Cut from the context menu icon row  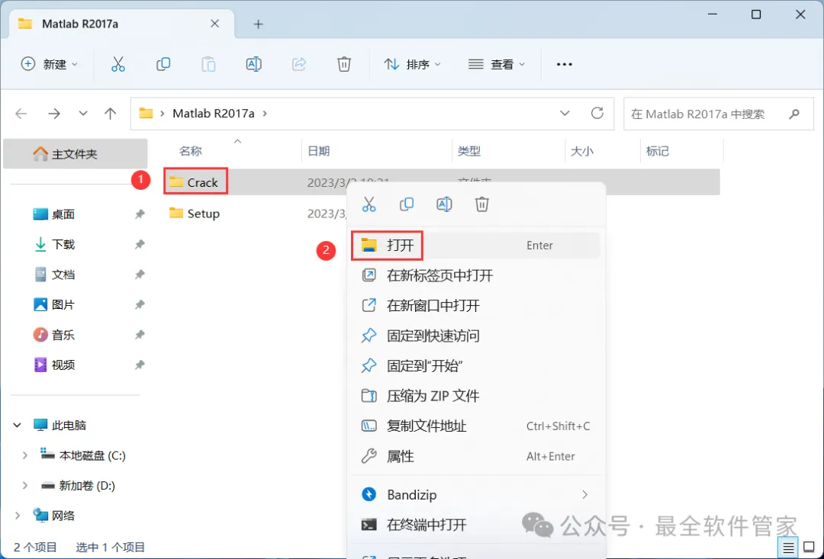(369, 204)
